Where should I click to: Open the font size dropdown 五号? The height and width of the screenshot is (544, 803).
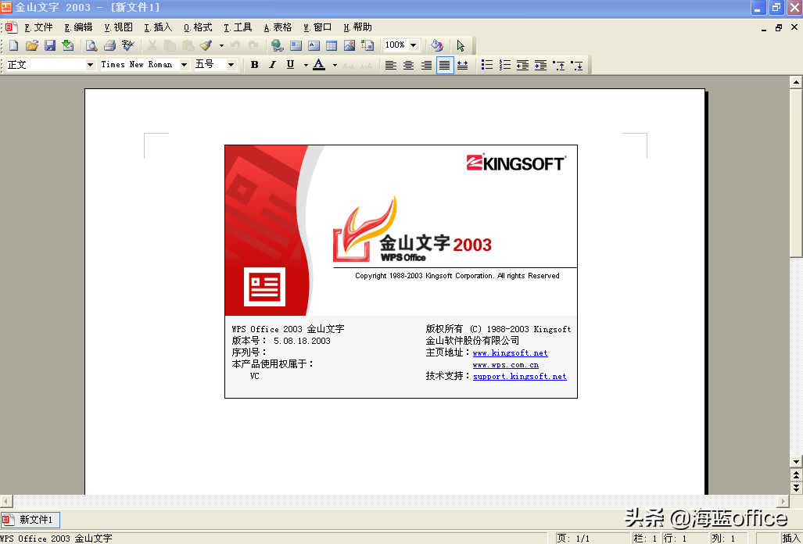pyautogui.click(x=231, y=64)
